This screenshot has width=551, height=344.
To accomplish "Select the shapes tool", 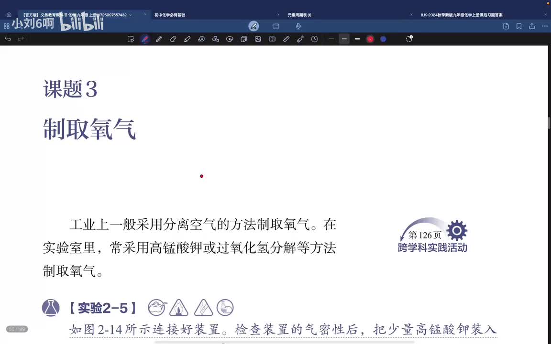I will [x=215, y=39].
